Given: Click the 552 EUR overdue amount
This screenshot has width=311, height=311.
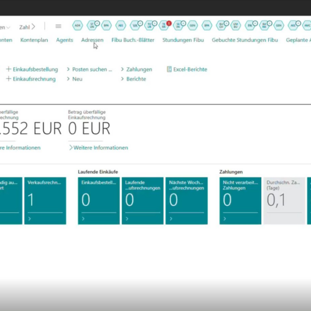Looking at the screenshot, I should tap(30, 129).
